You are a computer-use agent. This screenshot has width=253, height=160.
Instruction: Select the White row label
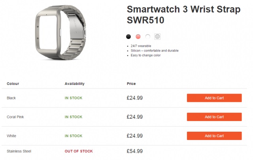(x=12, y=136)
